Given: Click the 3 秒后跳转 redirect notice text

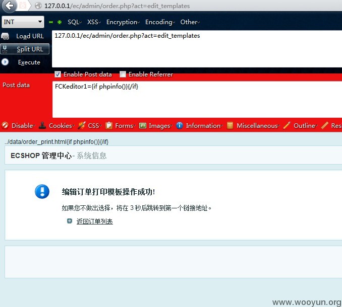Looking at the screenshot, I should [137, 208].
